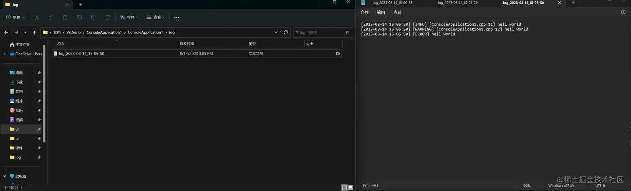
Task: Click Windows (CRLF) in Notepad status bar
Action: [x=561, y=186]
